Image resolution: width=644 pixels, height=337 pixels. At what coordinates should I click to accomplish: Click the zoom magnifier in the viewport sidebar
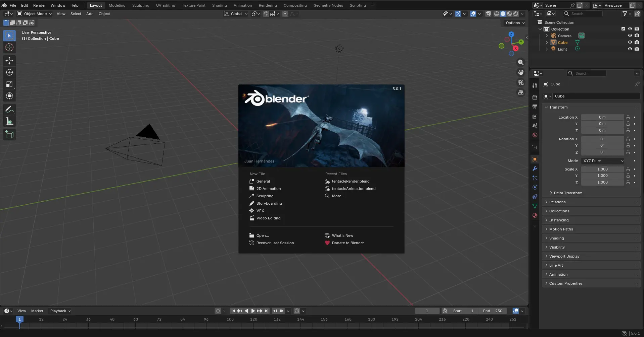click(x=520, y=62)
